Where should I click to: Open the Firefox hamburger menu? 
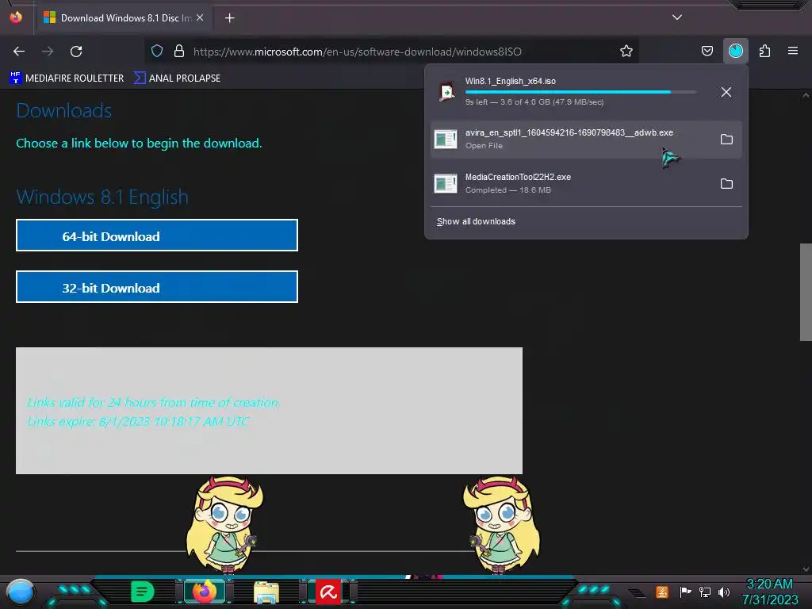click(x=792, y=51)
